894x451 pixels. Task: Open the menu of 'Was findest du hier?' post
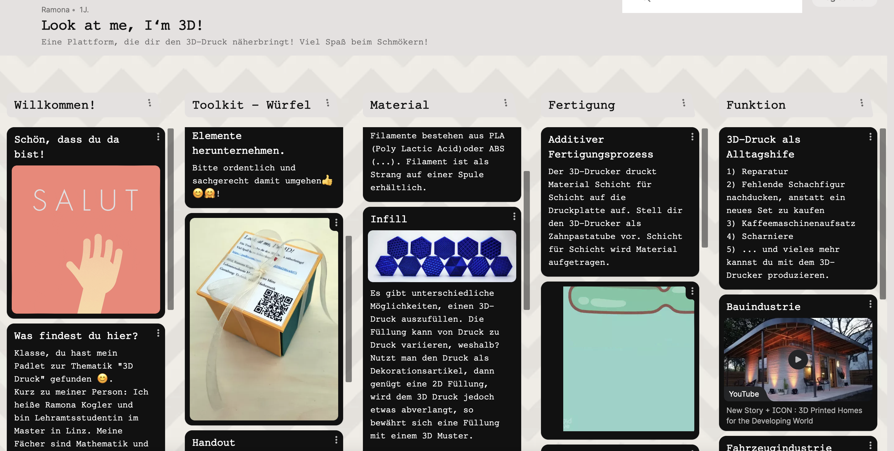[x=158, y=333]
